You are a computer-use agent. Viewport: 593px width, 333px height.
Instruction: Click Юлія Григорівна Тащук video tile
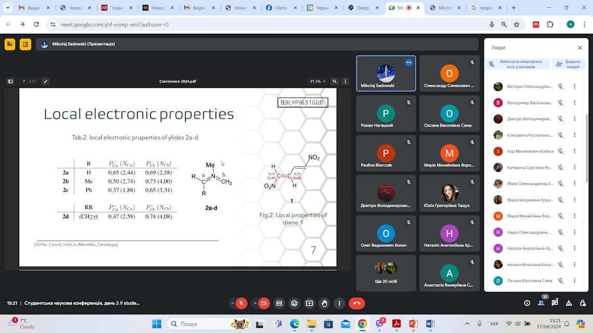click(x=449, y=193)
